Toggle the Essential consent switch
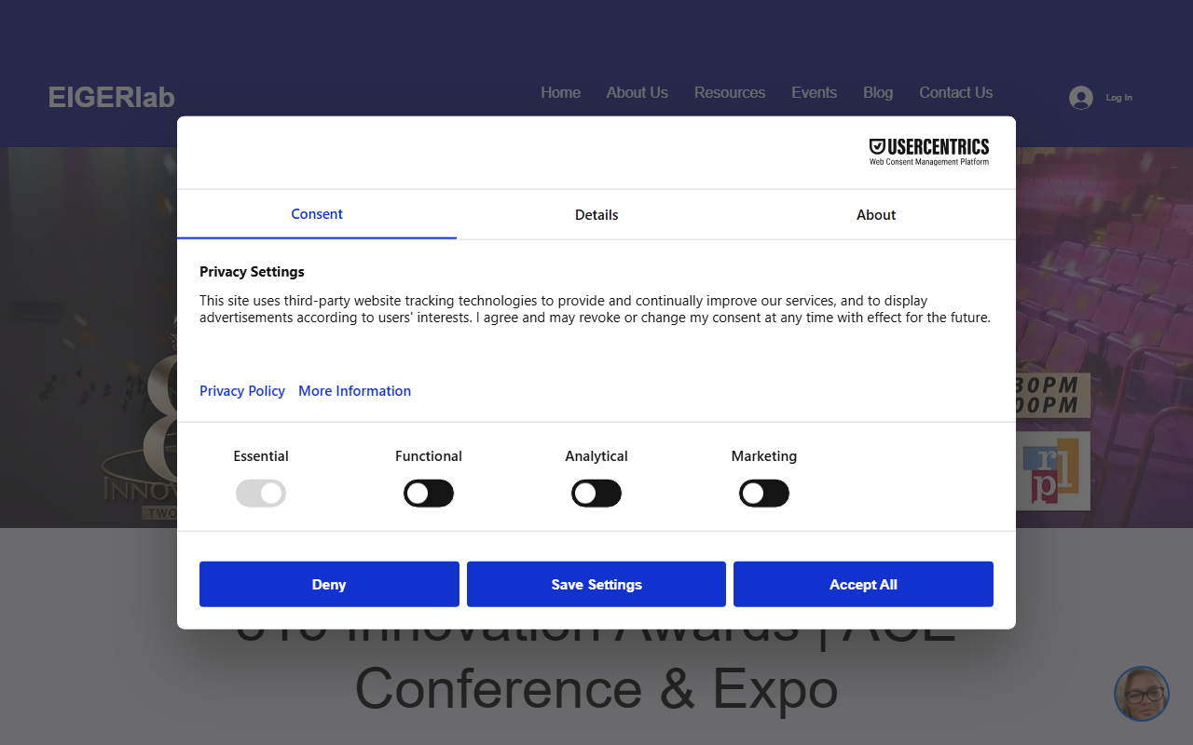Screen dimensions: 1193x745 [261, 494]
